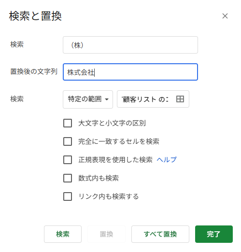Enable 大文字と小文字の区別 checkbox
The width and height of the screenshot is (241, 252).
(68, 123)
